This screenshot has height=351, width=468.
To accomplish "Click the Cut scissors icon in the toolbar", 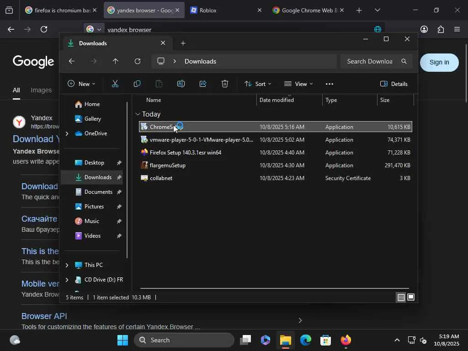I will click(115, 84).
